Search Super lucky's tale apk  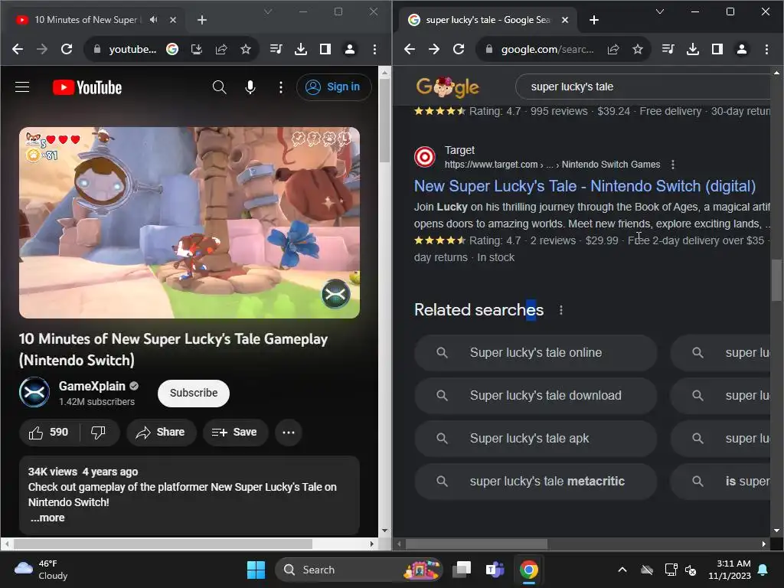click(x=535, y=439)
